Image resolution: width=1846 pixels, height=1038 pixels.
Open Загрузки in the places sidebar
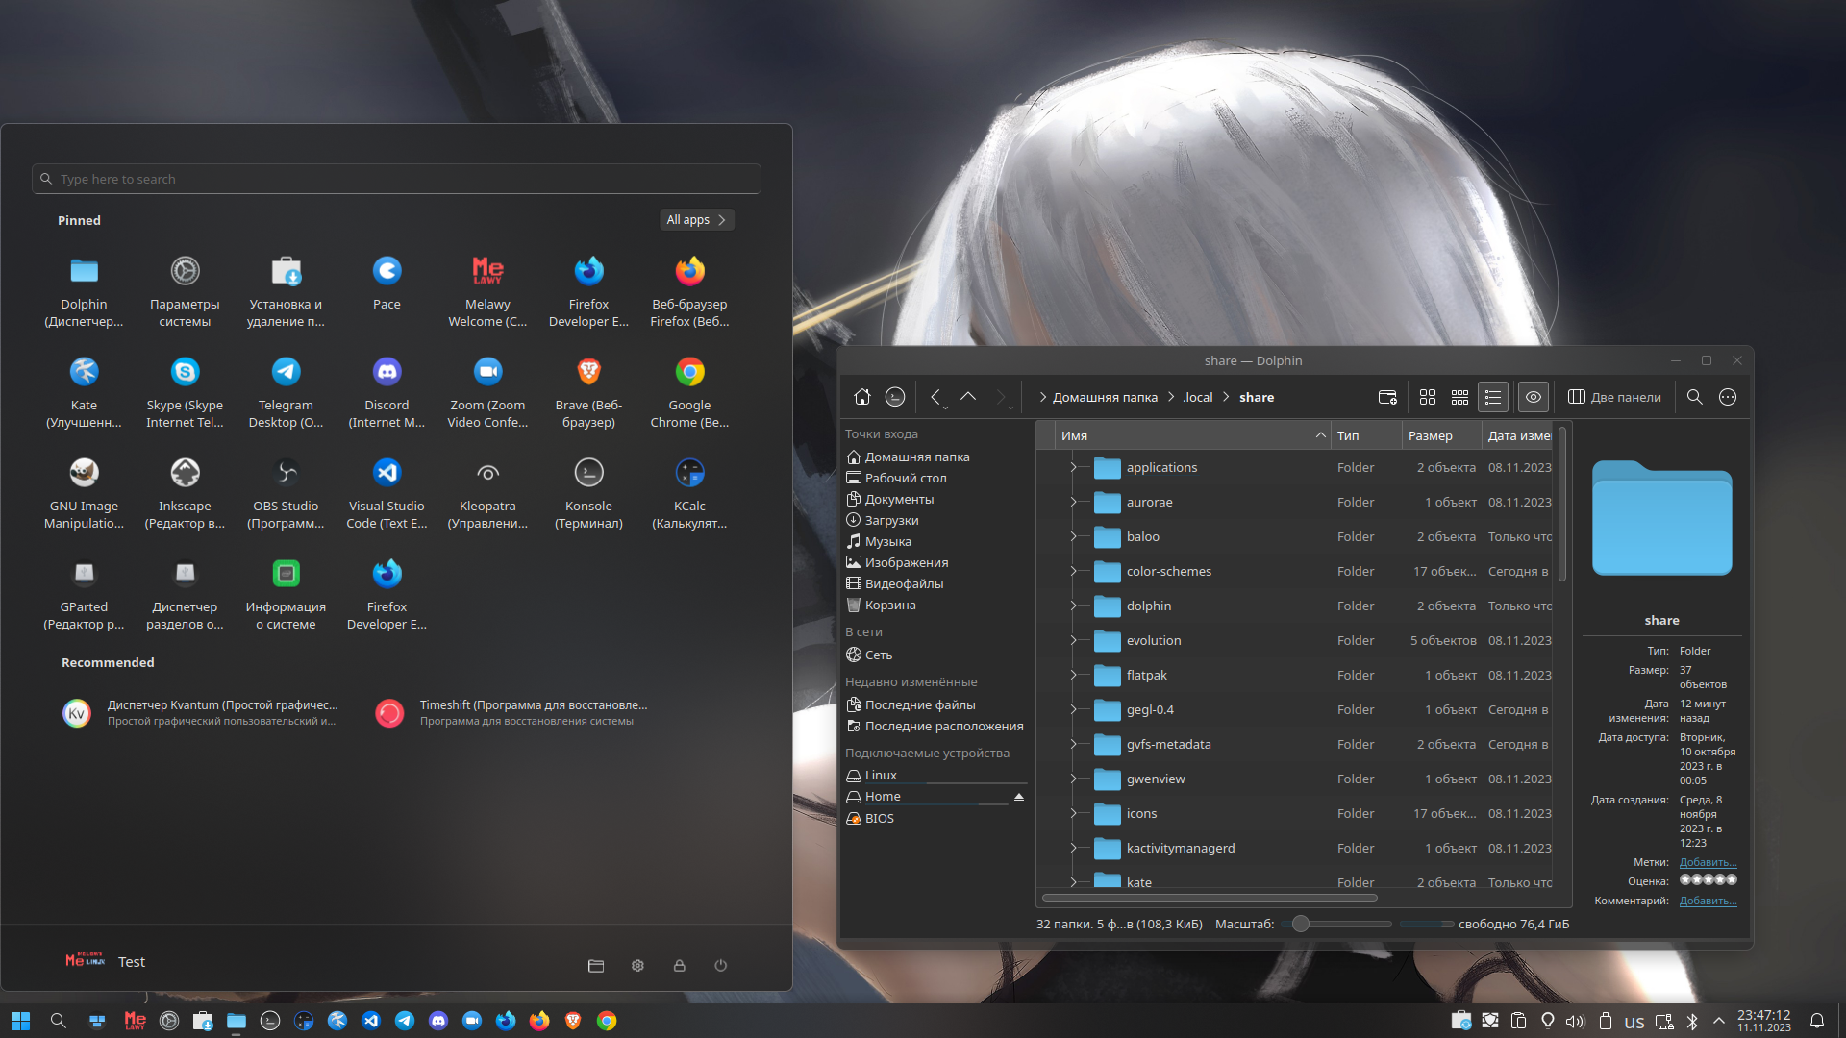pos(891,520)
